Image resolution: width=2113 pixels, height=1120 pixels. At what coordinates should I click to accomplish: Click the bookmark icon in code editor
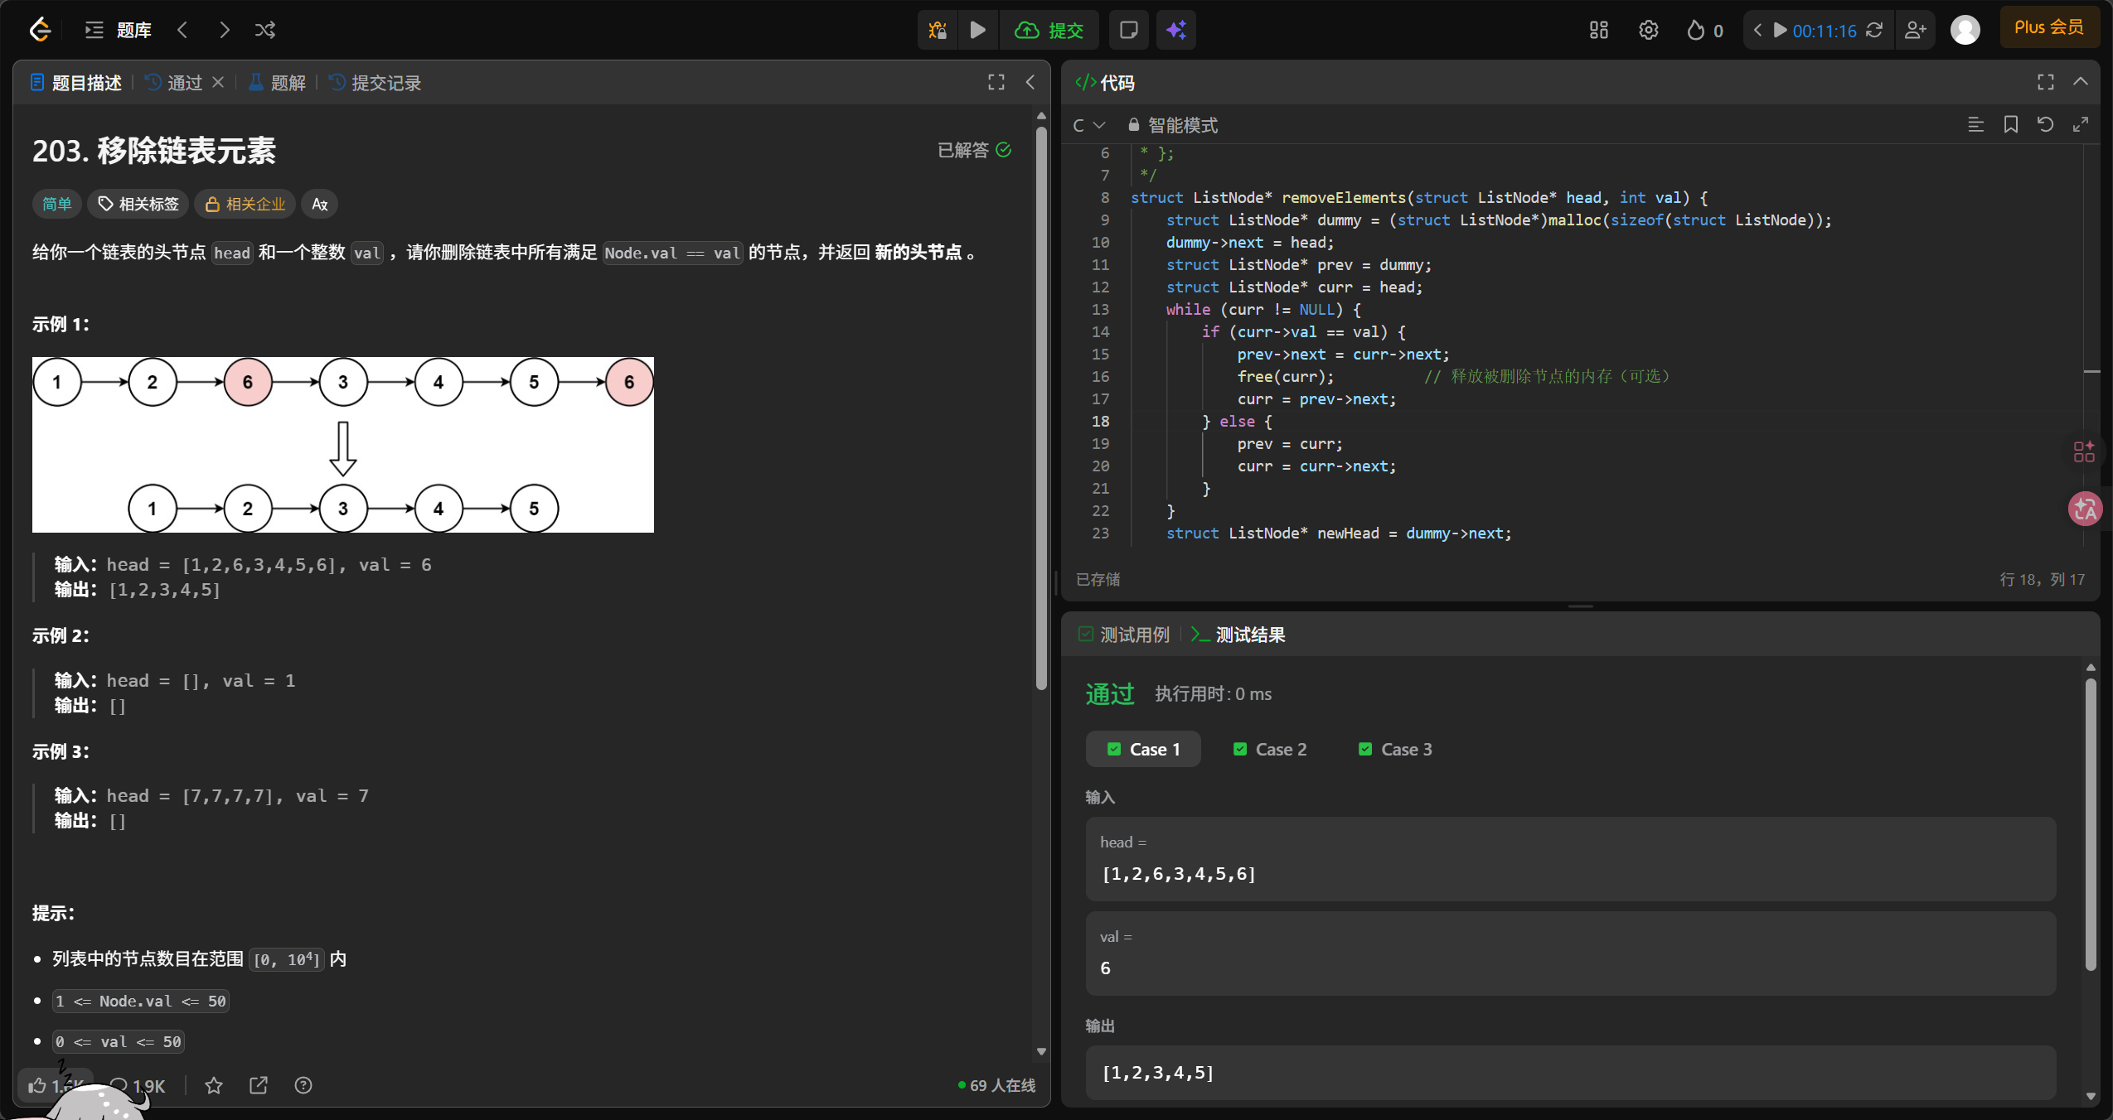pos(2011,124)
